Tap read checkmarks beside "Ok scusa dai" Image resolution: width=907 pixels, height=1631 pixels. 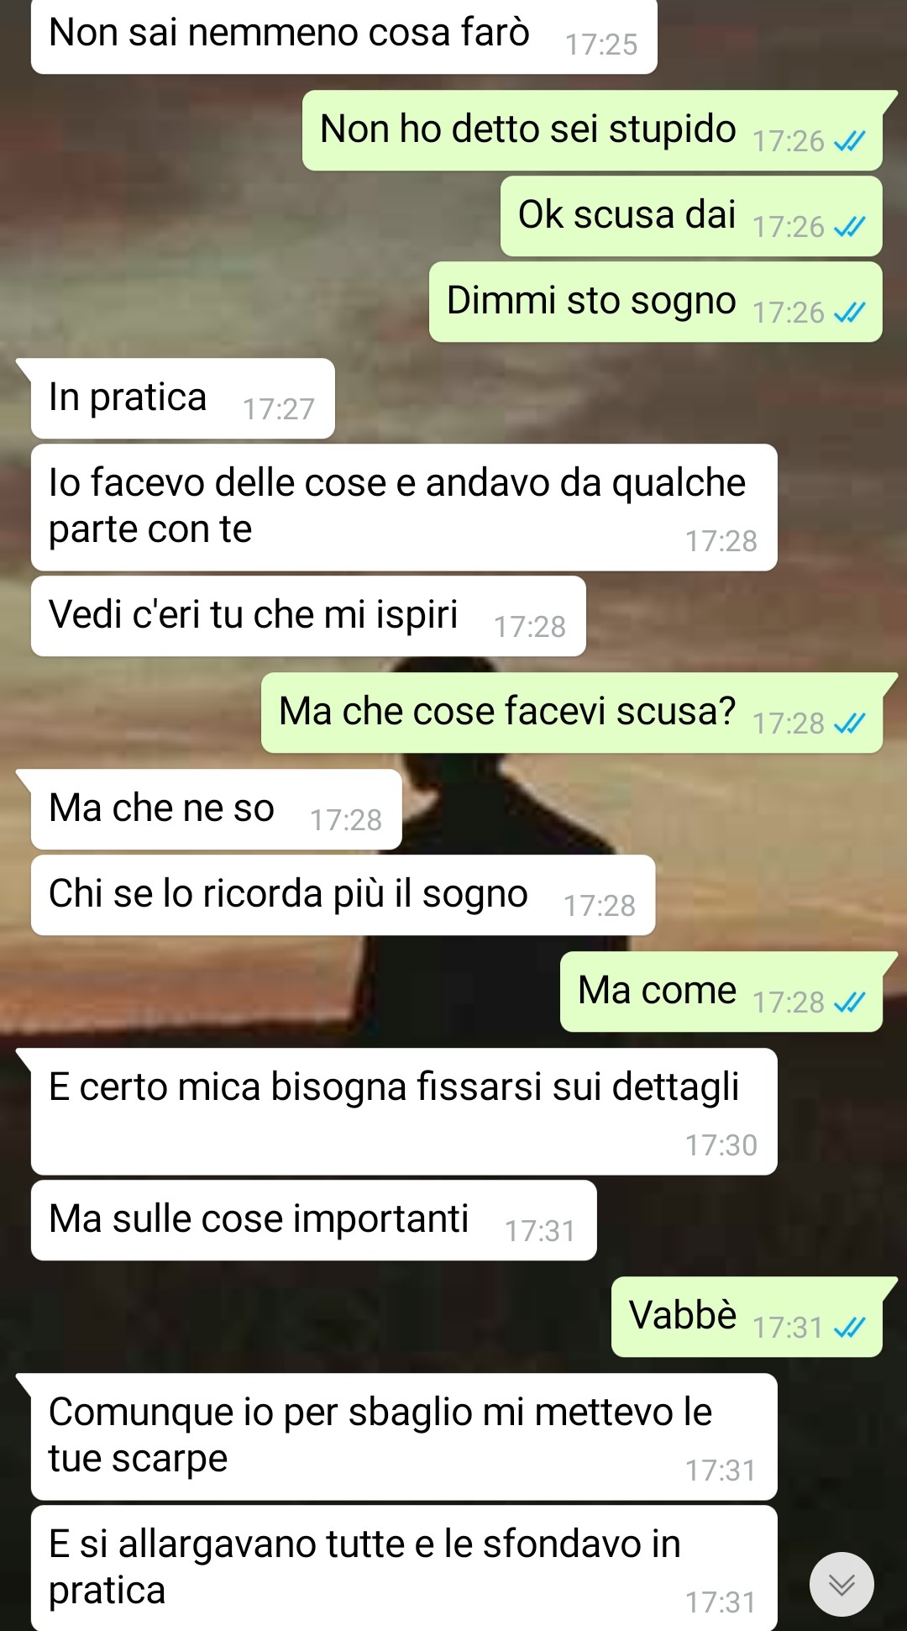(849, 227)
